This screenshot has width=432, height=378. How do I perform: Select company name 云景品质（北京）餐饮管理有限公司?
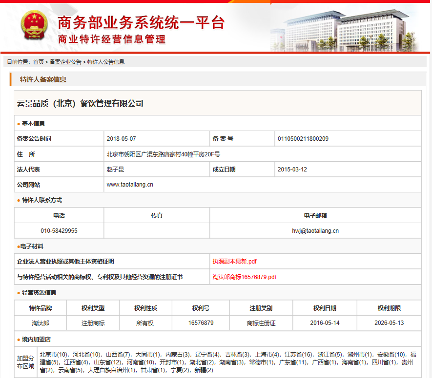click(x=80, y=103)
